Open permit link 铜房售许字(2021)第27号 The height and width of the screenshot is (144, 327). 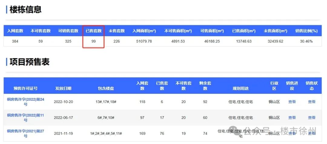point(25,133)
